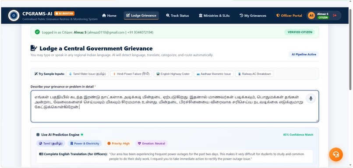
Task: Load the English Highway Crater sample
Action: [x=173, y=74]
